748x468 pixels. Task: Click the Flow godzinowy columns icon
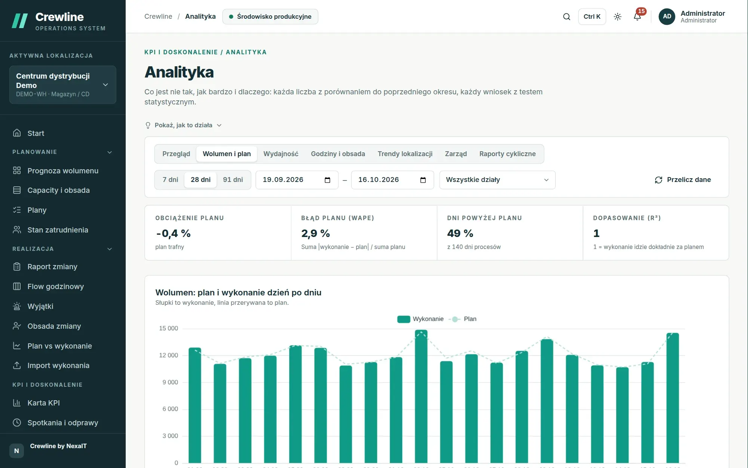point(17,286)
